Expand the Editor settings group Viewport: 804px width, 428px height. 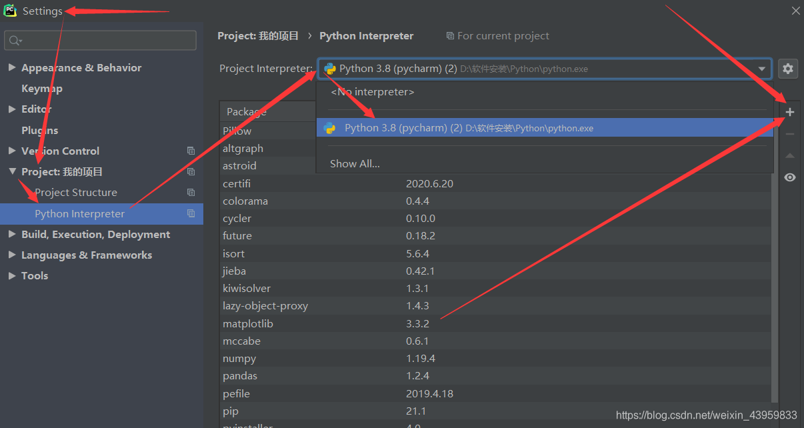pos(12,109)
